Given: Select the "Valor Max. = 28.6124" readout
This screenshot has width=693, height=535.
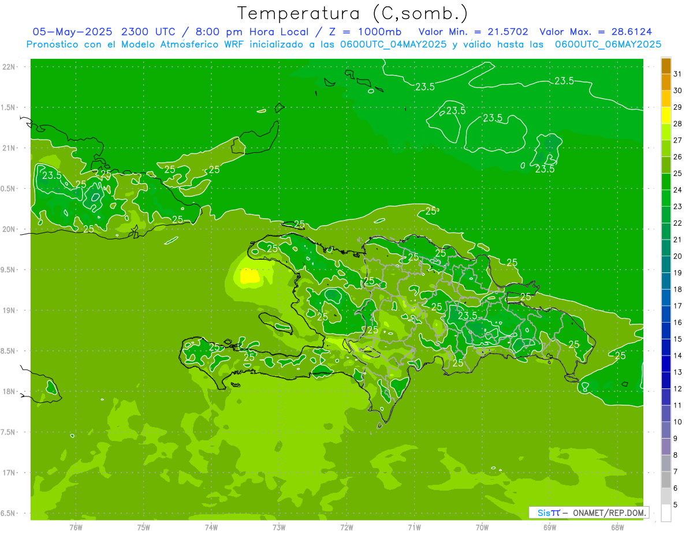Looking at the screenshot, I should click(x=596, y=32).
